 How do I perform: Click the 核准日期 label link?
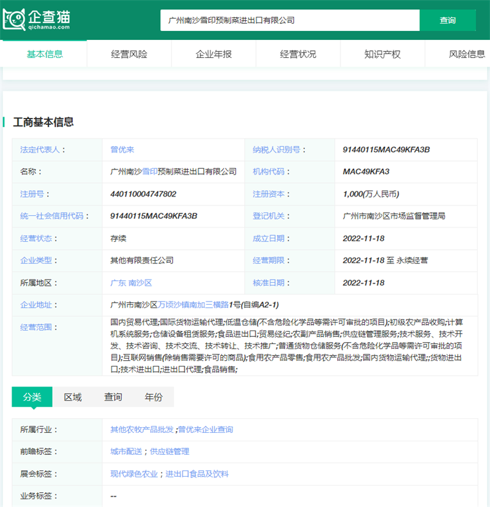268,283
